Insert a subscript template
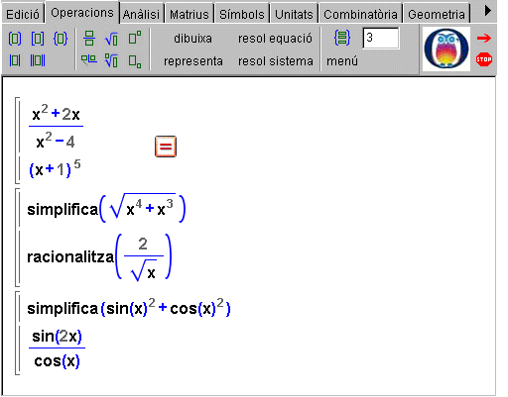Image resolution: width=508 pixels, height=397 pixels. tap(135, 61)
